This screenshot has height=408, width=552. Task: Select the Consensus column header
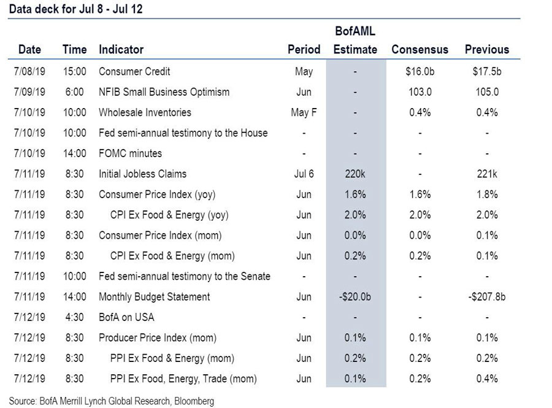[x=420, y=49]
